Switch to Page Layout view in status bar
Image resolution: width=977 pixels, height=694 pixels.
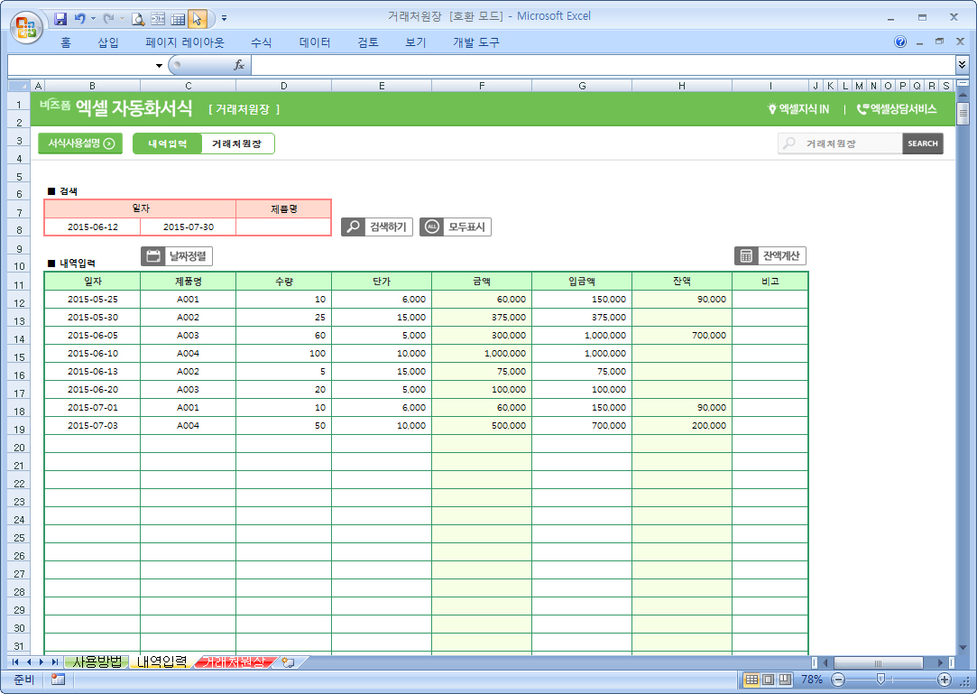pyautogui.click(x=769, y=680)
